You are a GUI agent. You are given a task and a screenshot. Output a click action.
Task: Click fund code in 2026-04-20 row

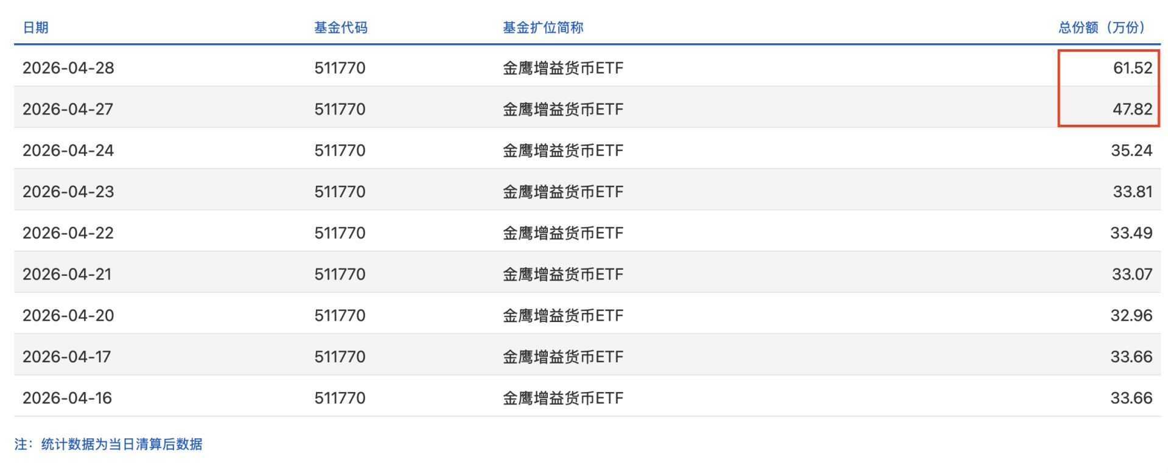click(x=340, y=315)
